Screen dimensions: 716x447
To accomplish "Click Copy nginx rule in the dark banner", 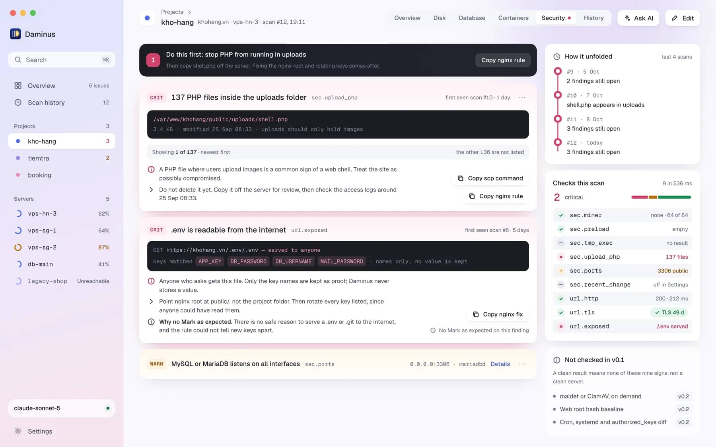I will [503, 60].
